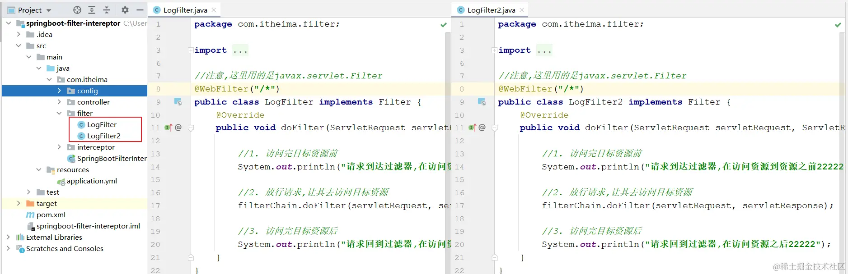Select the SpringBootFilterInter application class
848x274 pixels.
(x=112, y=158)
